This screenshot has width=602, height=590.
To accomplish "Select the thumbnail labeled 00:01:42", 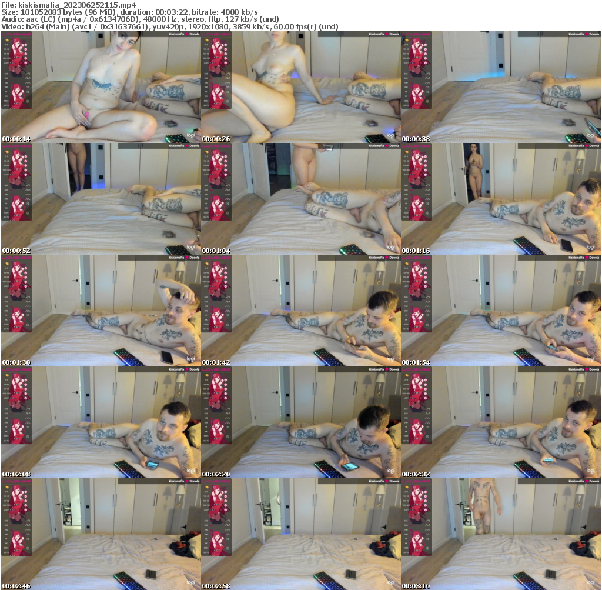I will click(300, 311).
